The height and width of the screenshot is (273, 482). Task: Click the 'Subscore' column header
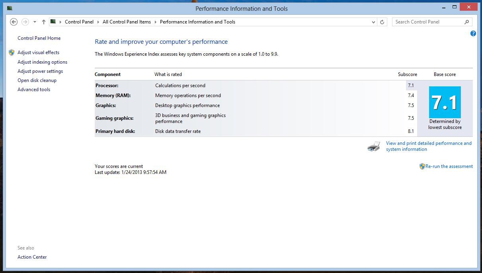[408, 74]
